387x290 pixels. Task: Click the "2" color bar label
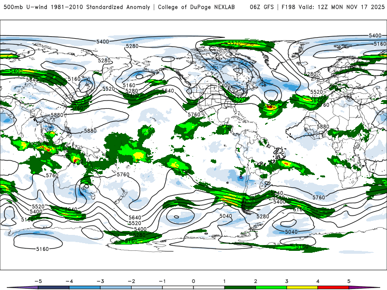pos(256,281)
